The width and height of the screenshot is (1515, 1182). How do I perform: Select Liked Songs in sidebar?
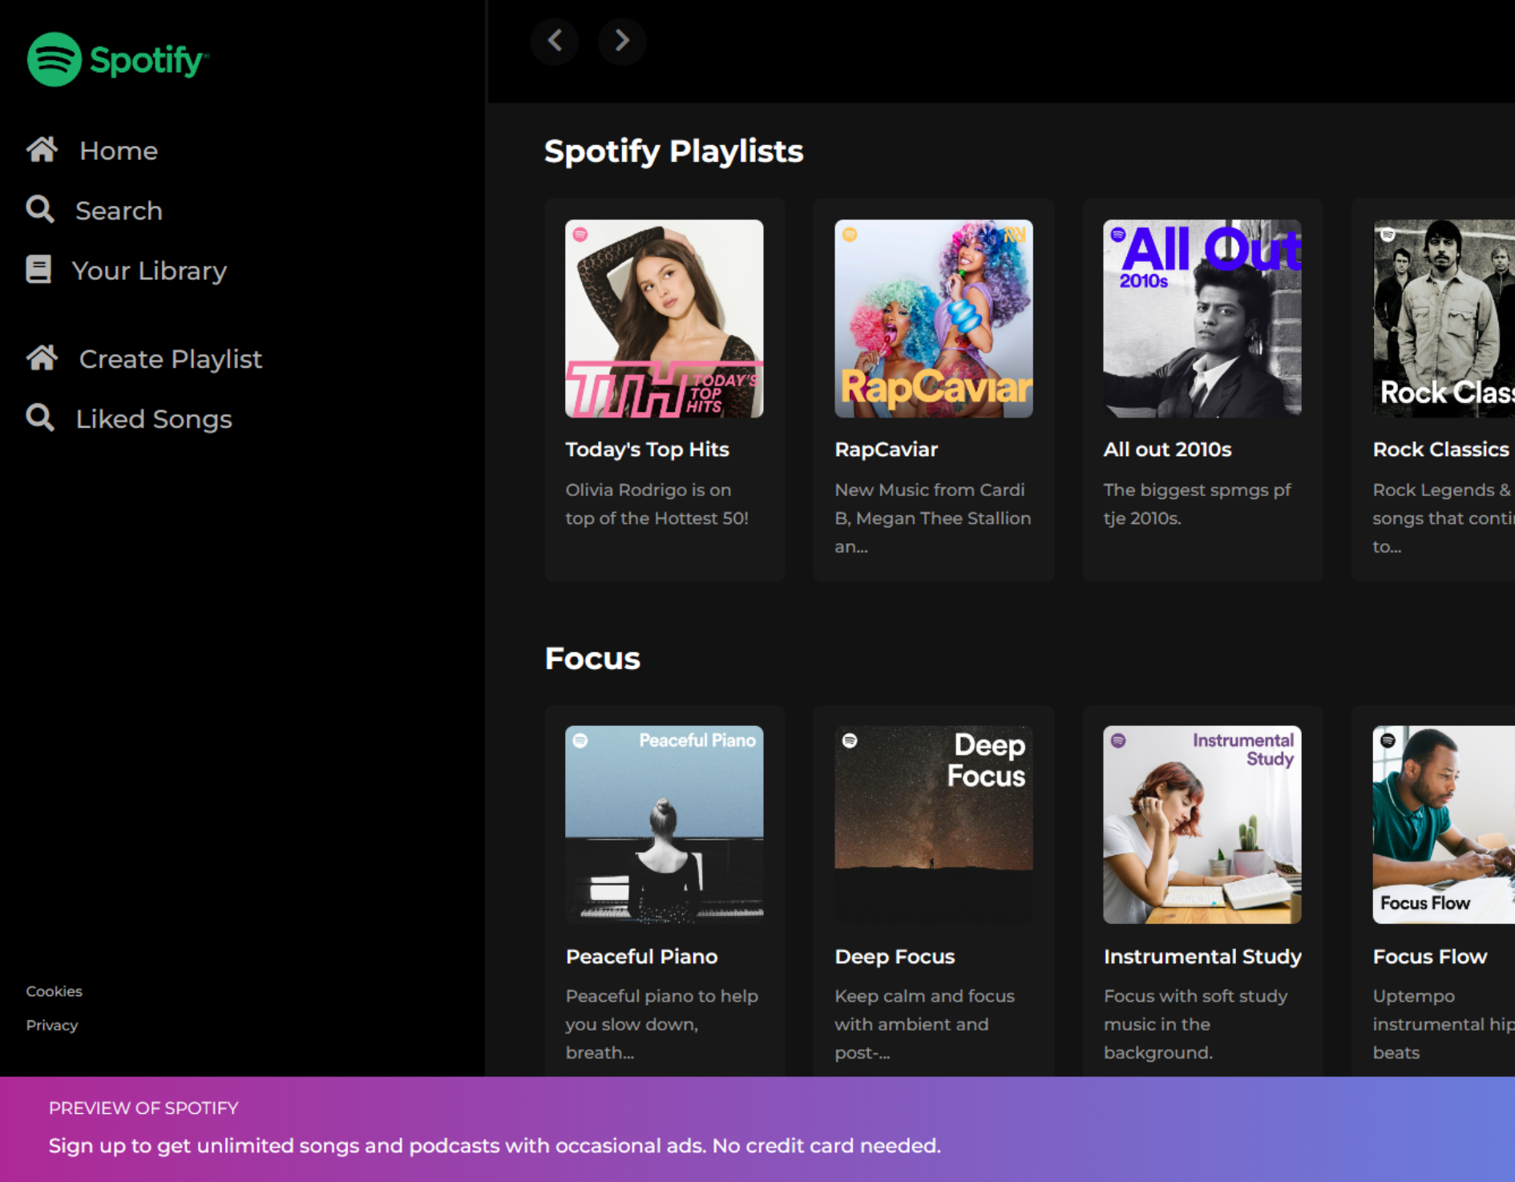point(154,419)
